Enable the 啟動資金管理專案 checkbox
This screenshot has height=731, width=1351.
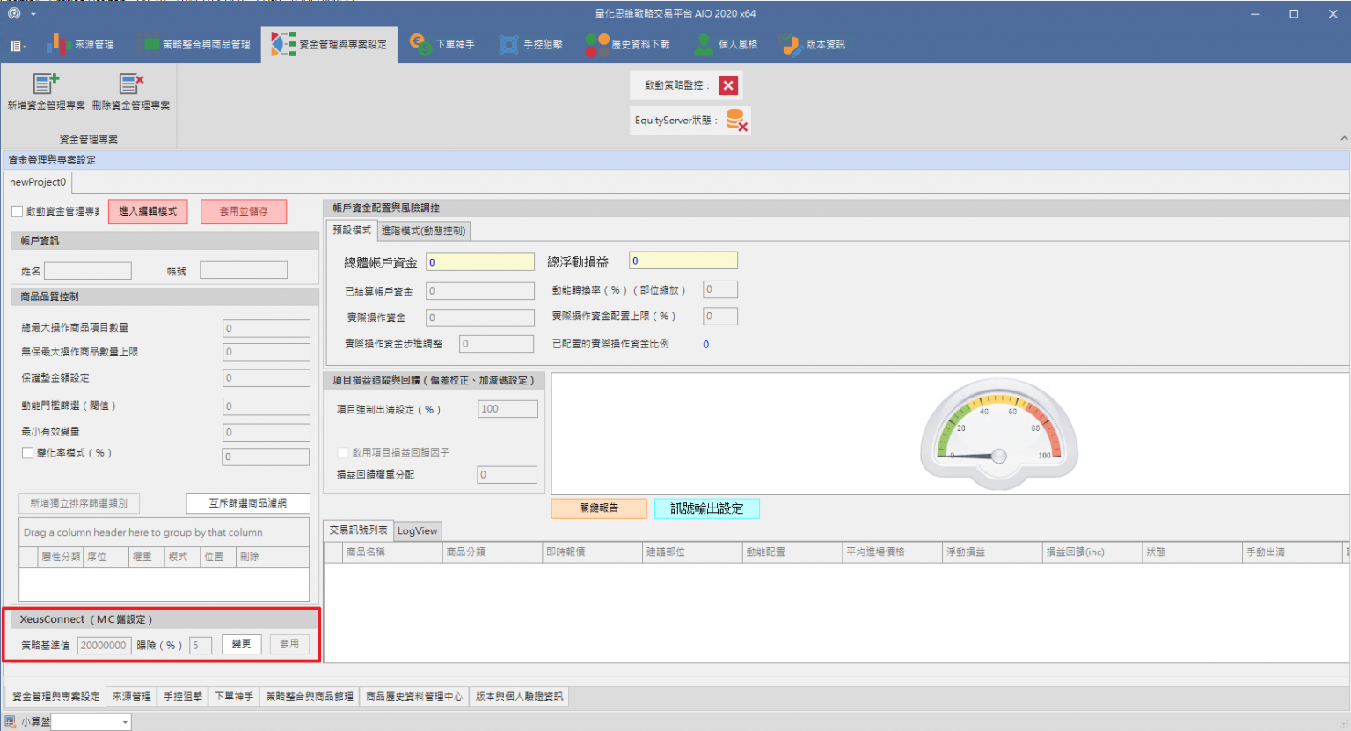click(17, 211)
